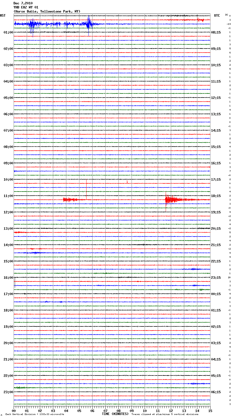Select the 05:00 MST time label
The image size is (232, 418).
click(x=8, y=98)
